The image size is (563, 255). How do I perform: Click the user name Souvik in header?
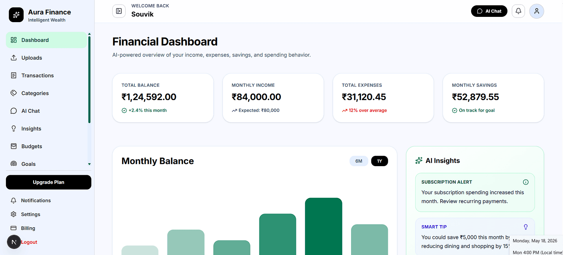(x=143, y=14)
